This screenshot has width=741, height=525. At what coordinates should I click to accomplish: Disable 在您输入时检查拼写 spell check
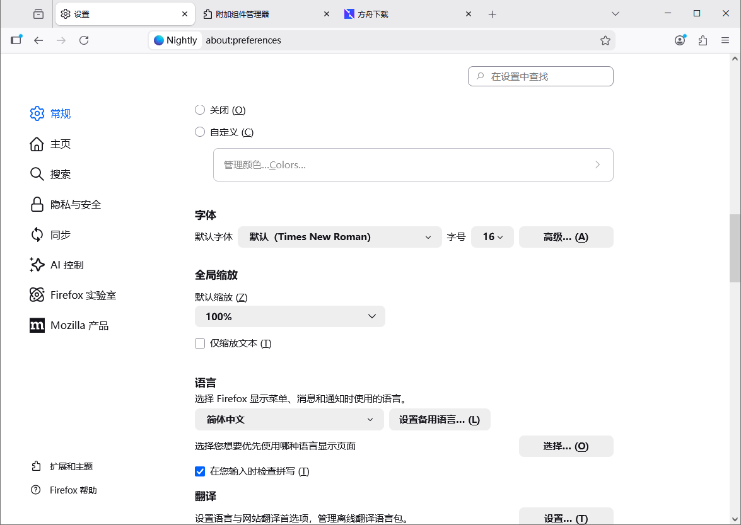tap(200, 471)
